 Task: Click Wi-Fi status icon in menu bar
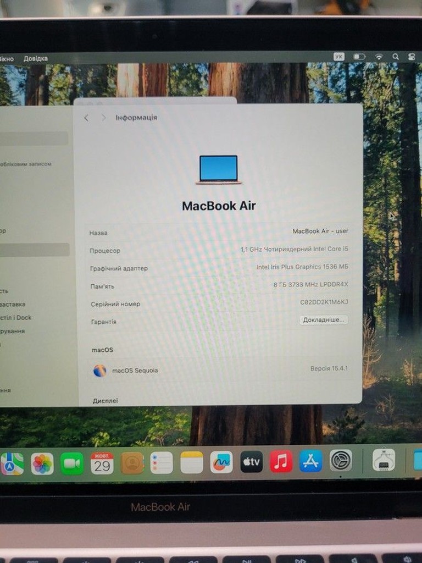pyautogui.click(x=379, y=57)
